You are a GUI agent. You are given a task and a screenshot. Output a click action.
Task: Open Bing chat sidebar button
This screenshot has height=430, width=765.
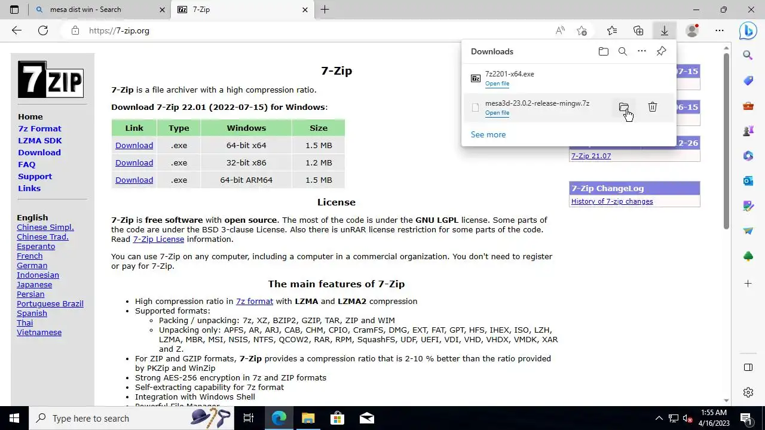(x=748, y=30)
